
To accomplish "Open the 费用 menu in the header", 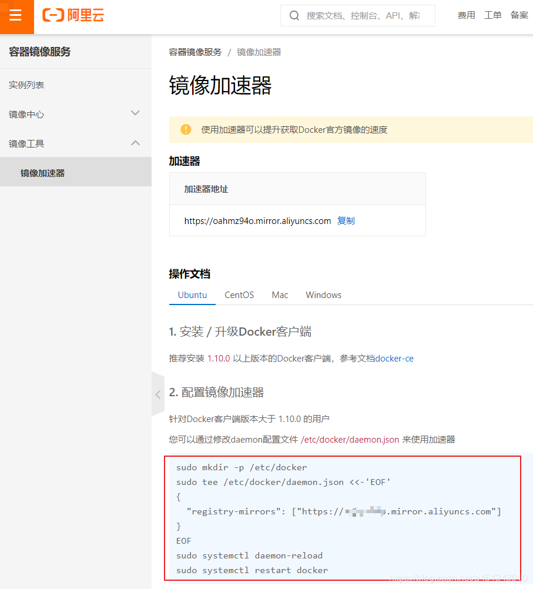I will pyautogui.click(x=466, y=15).
